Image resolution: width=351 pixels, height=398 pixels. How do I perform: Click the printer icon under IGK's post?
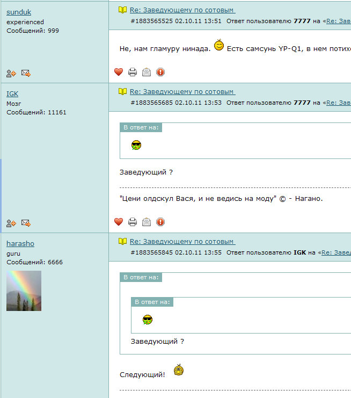[x=133, y=222]
